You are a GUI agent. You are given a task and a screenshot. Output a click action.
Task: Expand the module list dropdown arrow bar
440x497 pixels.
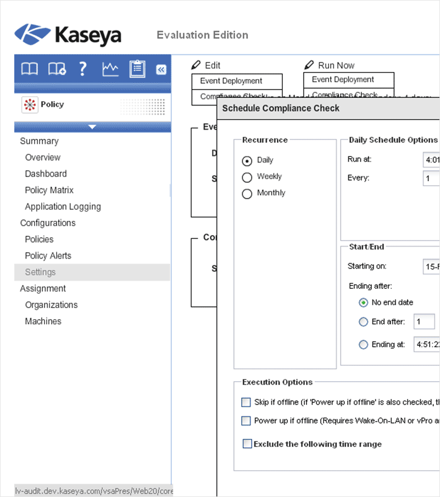[x=93, y=127]
